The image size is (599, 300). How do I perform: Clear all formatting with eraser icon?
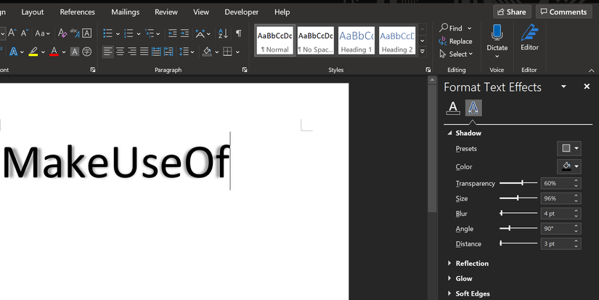coord(62,33)
